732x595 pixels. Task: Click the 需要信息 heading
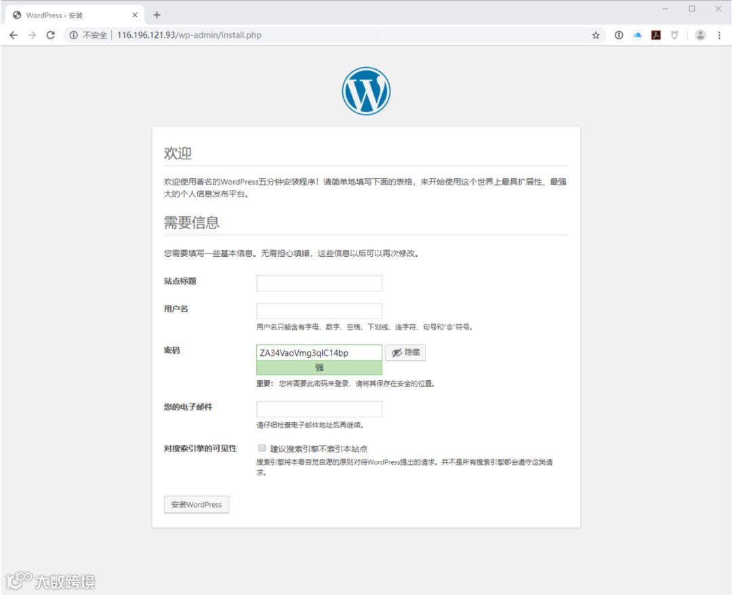click(191, 222)
